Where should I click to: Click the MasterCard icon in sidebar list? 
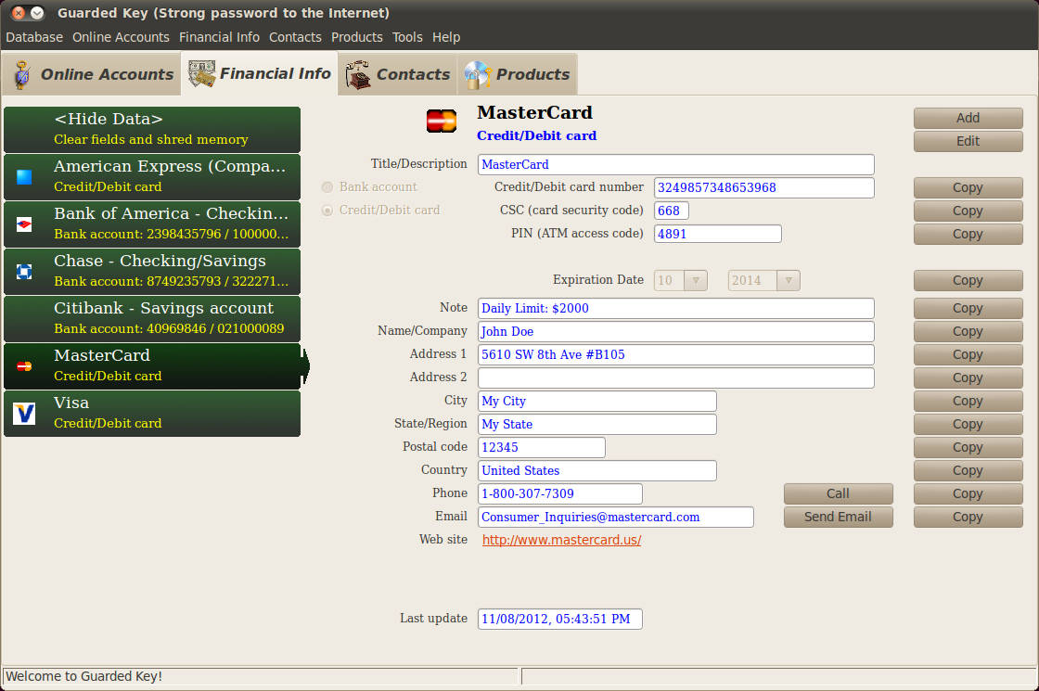[x=24, y=365]
